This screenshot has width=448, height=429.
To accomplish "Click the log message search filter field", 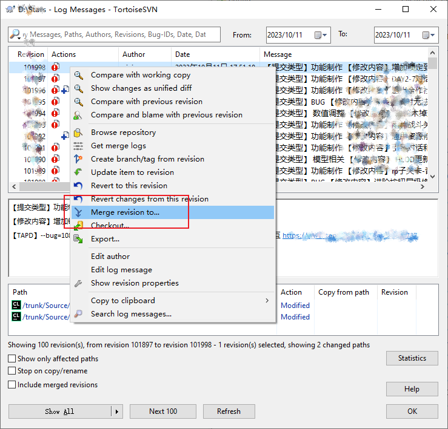I will point(118,35).
